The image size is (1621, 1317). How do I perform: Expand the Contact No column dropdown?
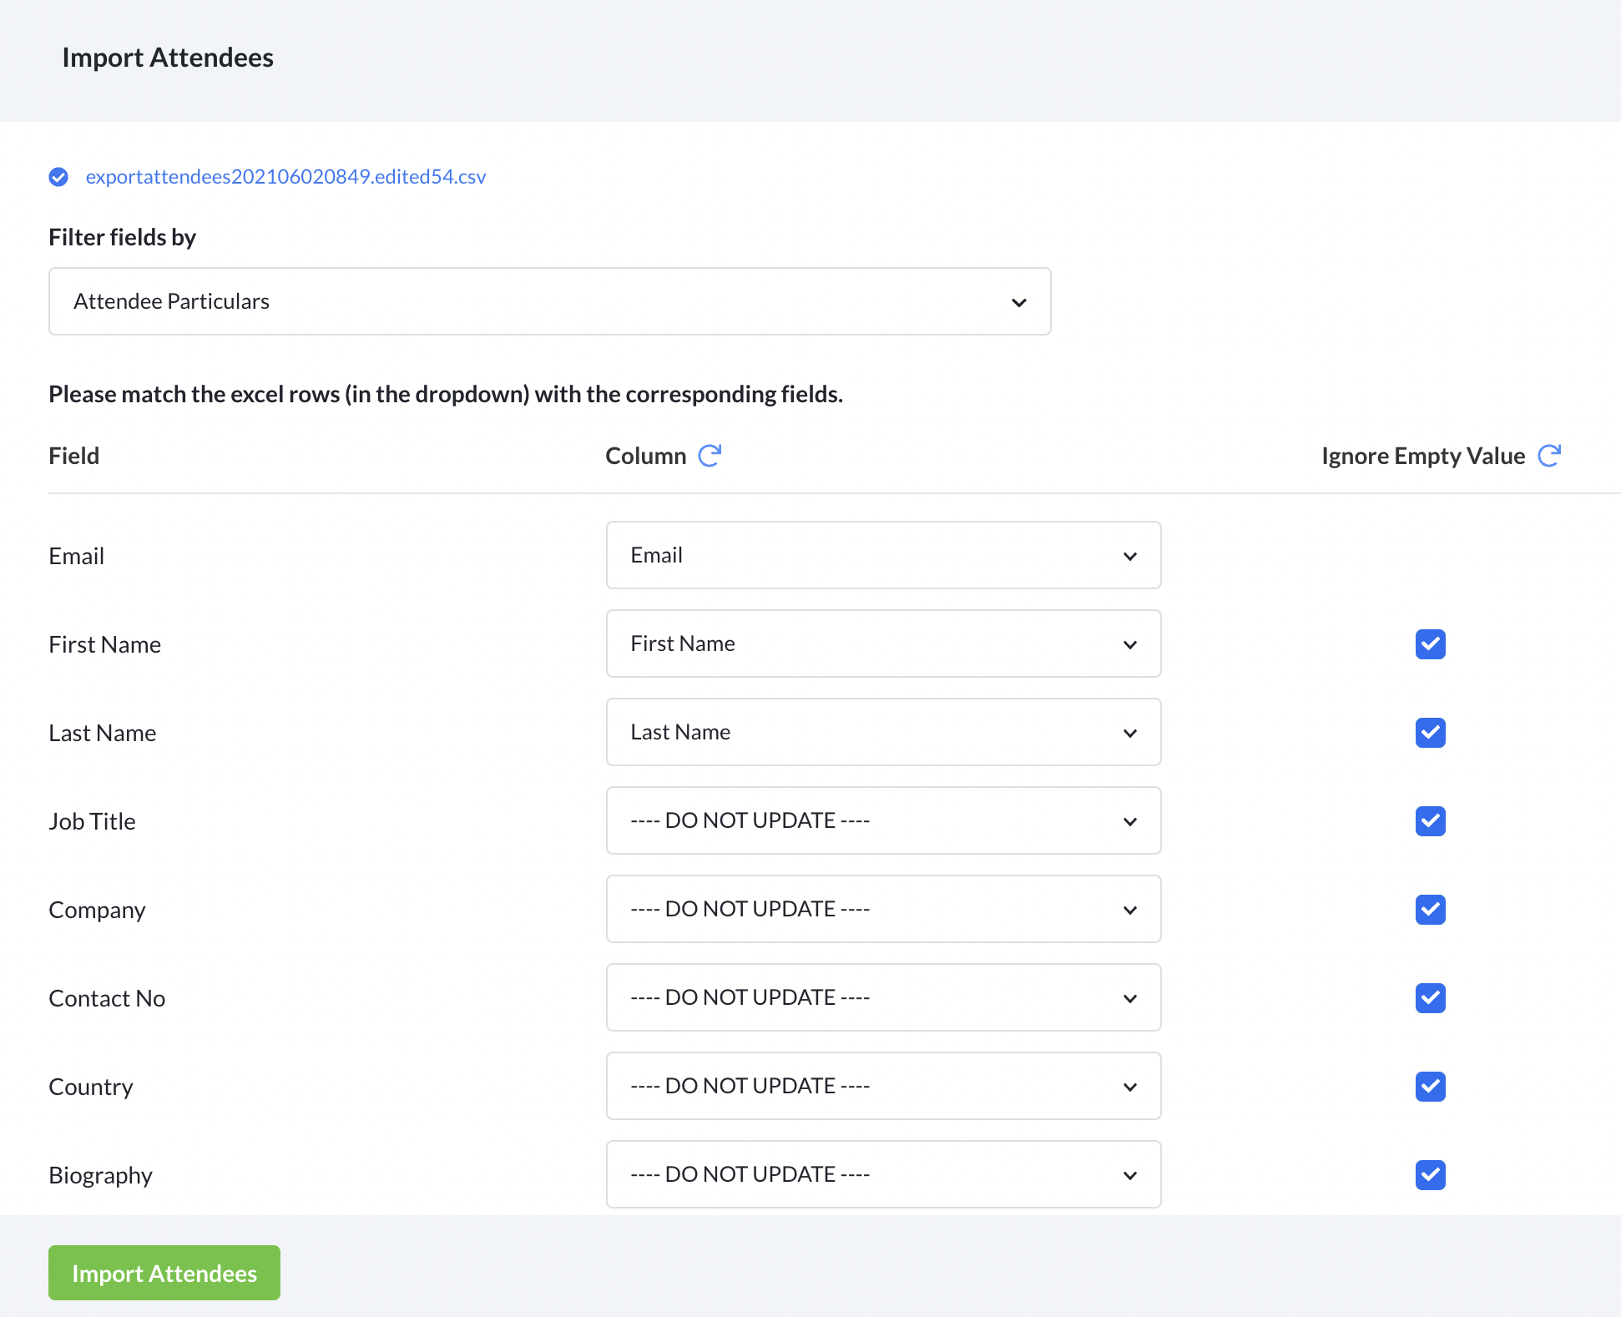click(x=883, y=998)
